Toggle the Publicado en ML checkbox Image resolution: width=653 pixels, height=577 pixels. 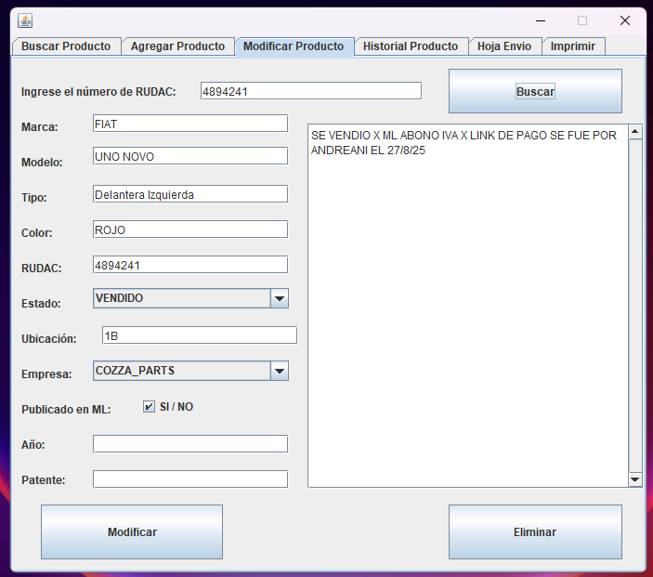click(149, 407)
